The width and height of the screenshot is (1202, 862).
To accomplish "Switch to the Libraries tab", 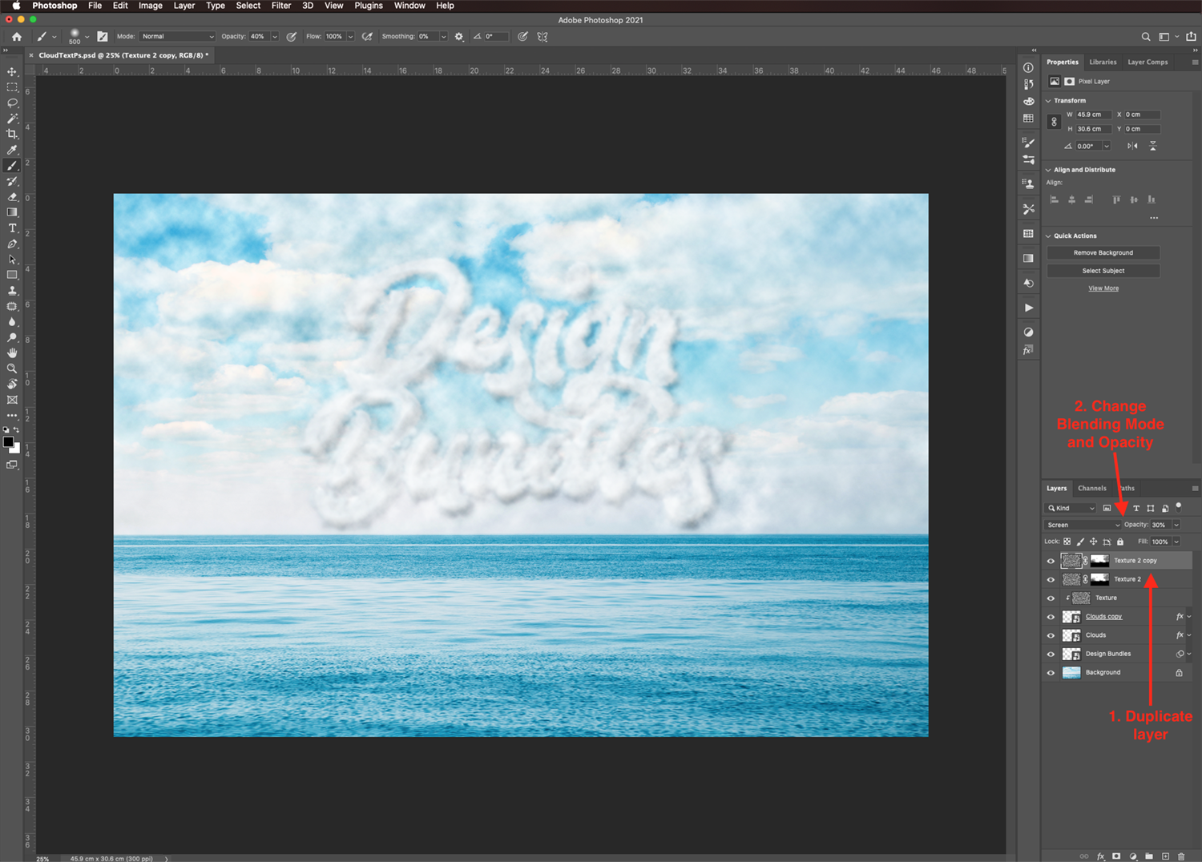I will click(x=1103, y=62).
